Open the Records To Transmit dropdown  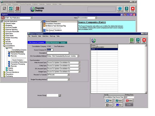[68, 74]
